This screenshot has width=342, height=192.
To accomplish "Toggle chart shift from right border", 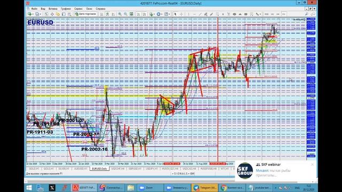I will pos(144,14).
